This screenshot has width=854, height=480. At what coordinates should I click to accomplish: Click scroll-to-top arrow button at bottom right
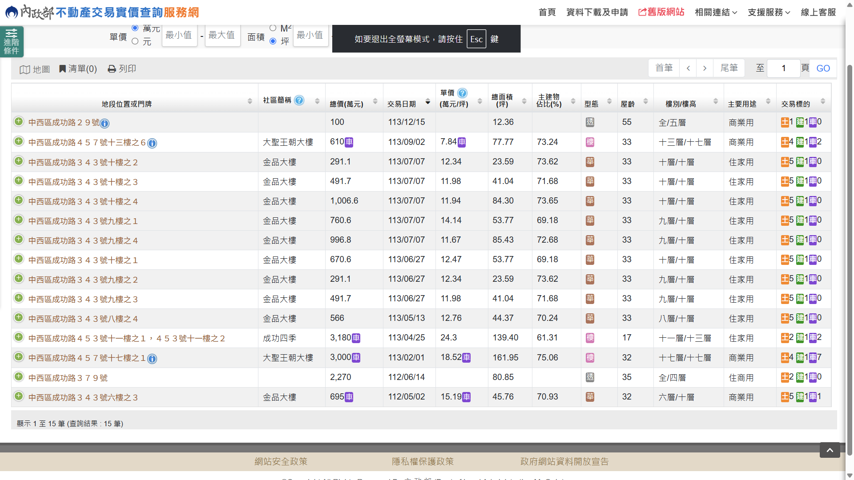tap(830, 450)
